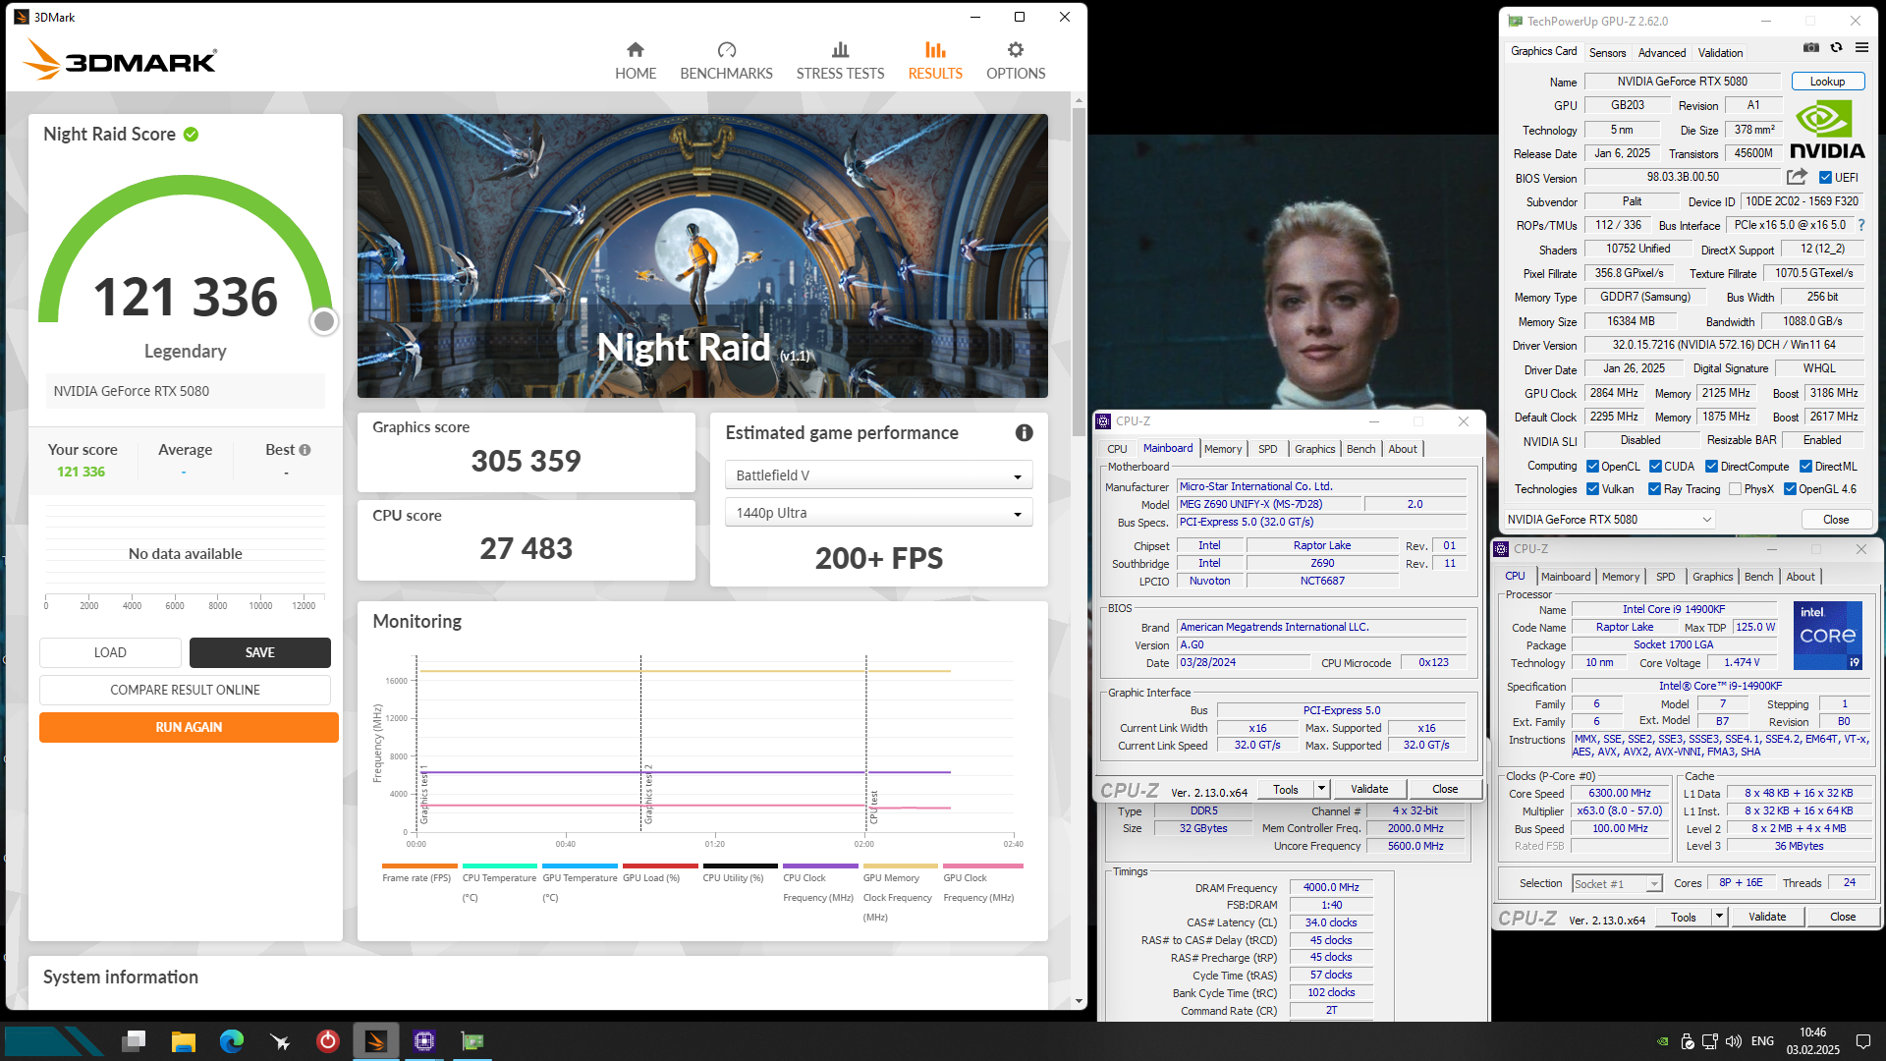Open GPU selector dropdown in GPU-Z
Viewport: 1886px width, 1061px height.
click(x=1609, y=520)
